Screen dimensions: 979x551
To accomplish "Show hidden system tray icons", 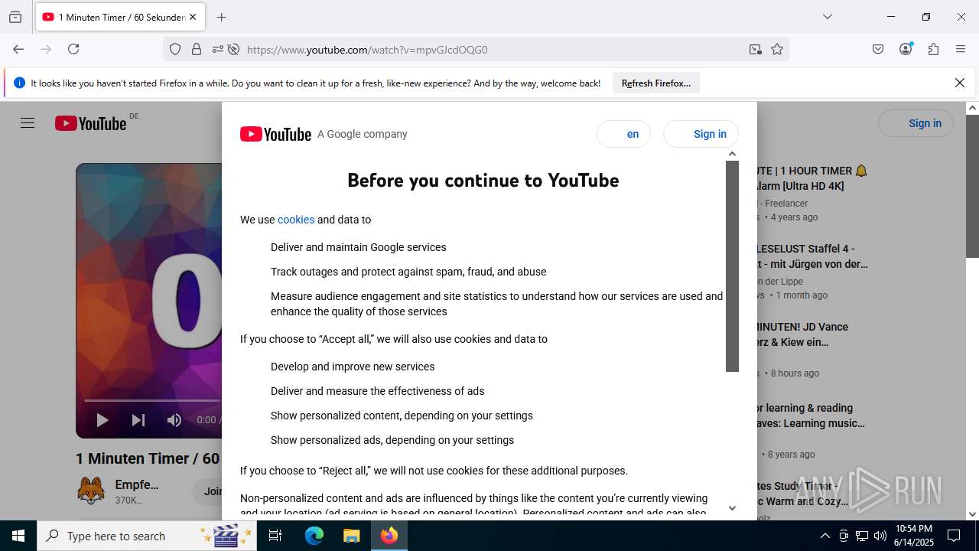I will (x=825, y=536).
